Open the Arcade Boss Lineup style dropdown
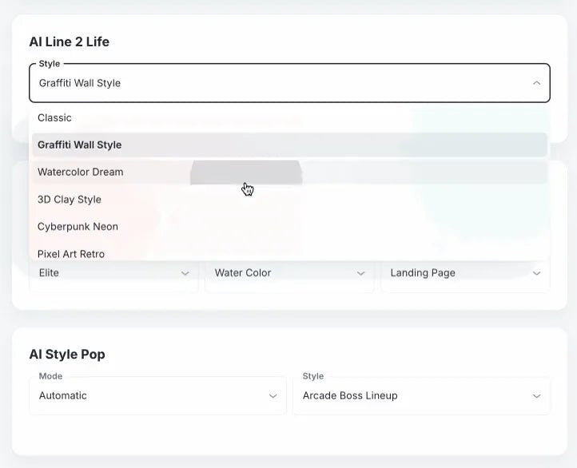Viewport: 577px width, 468px height. 421,396
